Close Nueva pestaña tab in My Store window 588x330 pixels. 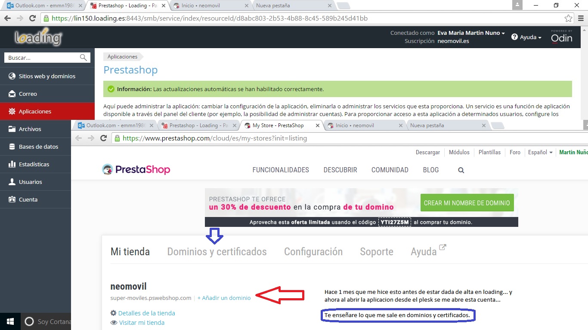click(x=484, y=125)
